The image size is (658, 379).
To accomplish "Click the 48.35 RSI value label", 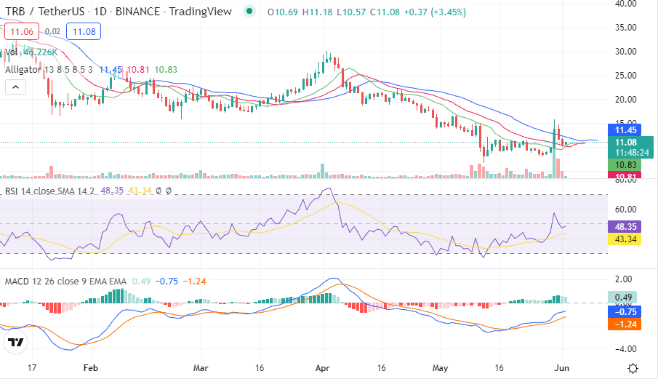I will [x=625, y=227].
